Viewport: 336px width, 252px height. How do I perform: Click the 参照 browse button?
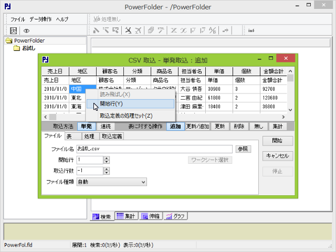click(243, 149)
